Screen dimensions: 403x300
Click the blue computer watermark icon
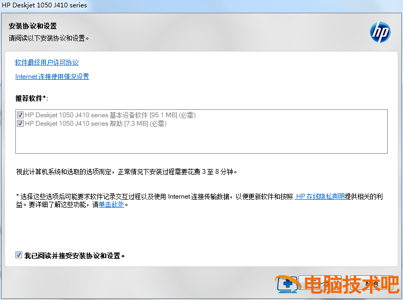click(x=287, y=284)
